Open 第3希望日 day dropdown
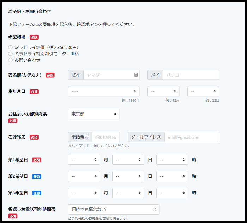247x223 pixels. click(128, 193)
